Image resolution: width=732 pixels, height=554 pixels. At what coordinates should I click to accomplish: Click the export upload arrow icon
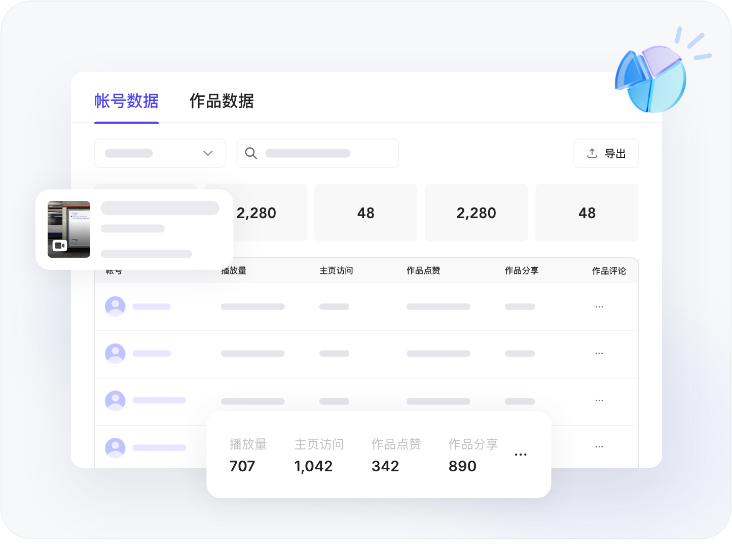[x=592, y=153]
